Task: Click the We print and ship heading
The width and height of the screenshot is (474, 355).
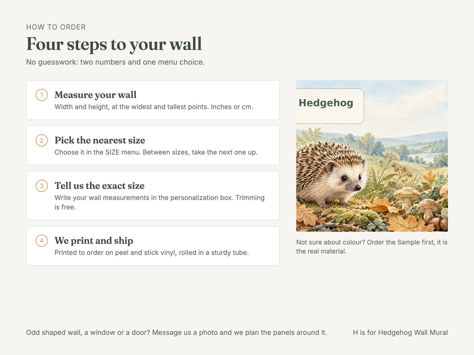Action: point(94,241)
